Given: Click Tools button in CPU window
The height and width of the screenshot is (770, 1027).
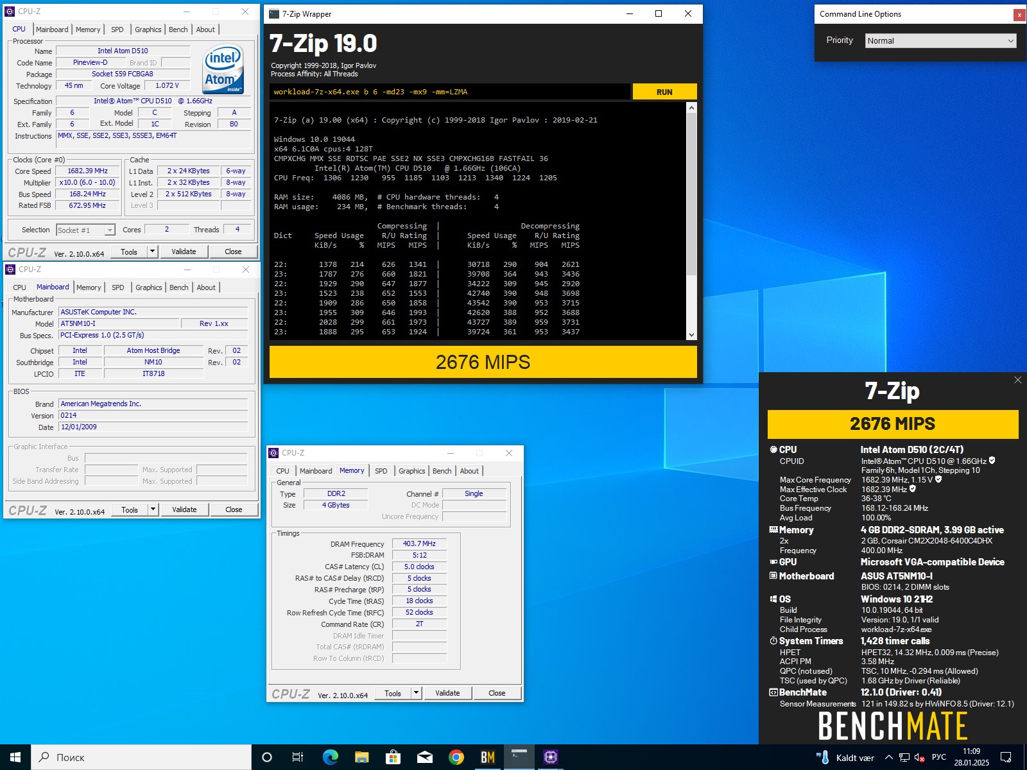Looking at the screenshot, I should (129, 252).
